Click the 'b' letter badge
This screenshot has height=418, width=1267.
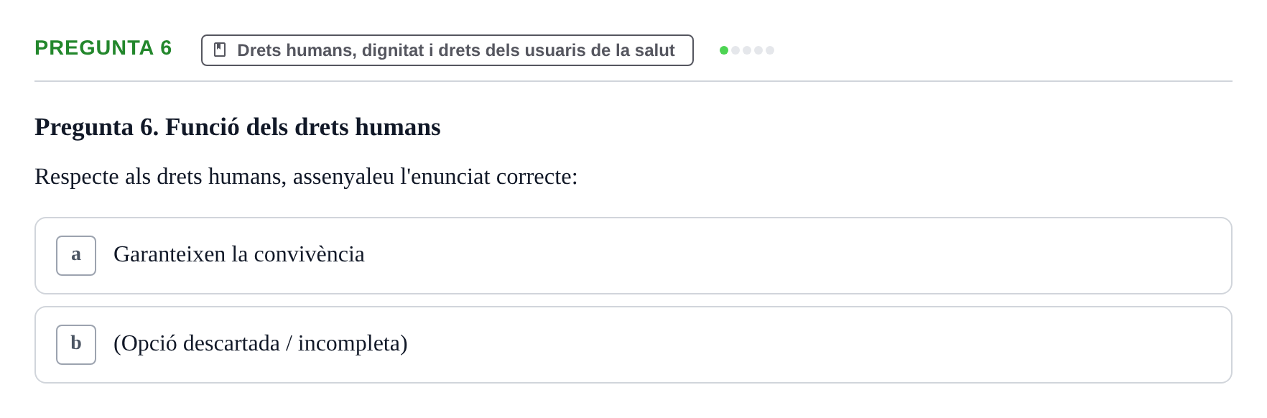pos(76,345)
